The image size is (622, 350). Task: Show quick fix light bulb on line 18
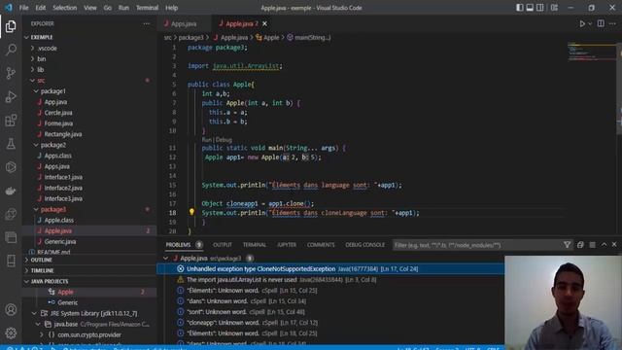tap(191, 212)
